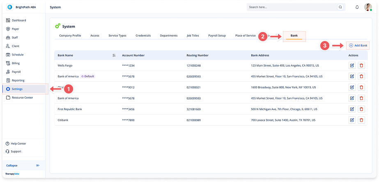This screenshot has width=379, height=182.
Task: Click the edit icon for Wells Fargo
Action: [x=352, y=65]
